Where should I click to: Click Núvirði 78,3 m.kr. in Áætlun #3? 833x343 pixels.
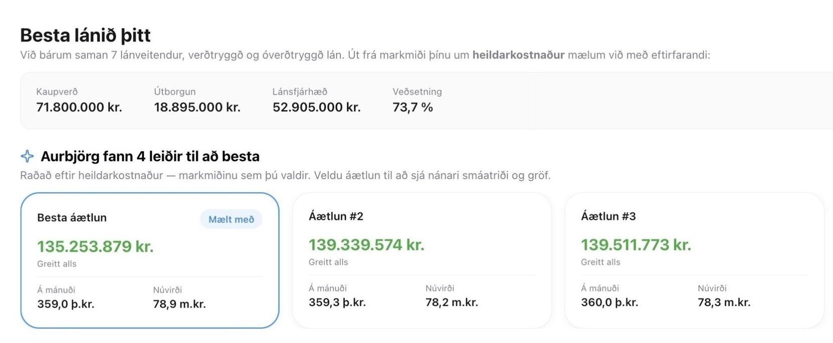[724, 302]
